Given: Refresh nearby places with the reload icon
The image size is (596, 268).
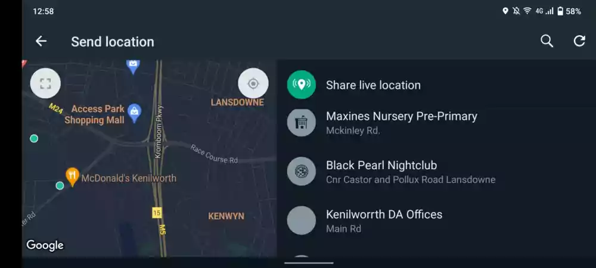Looking at the screenshot, I should pyautogui.click(x=579, y=41).
